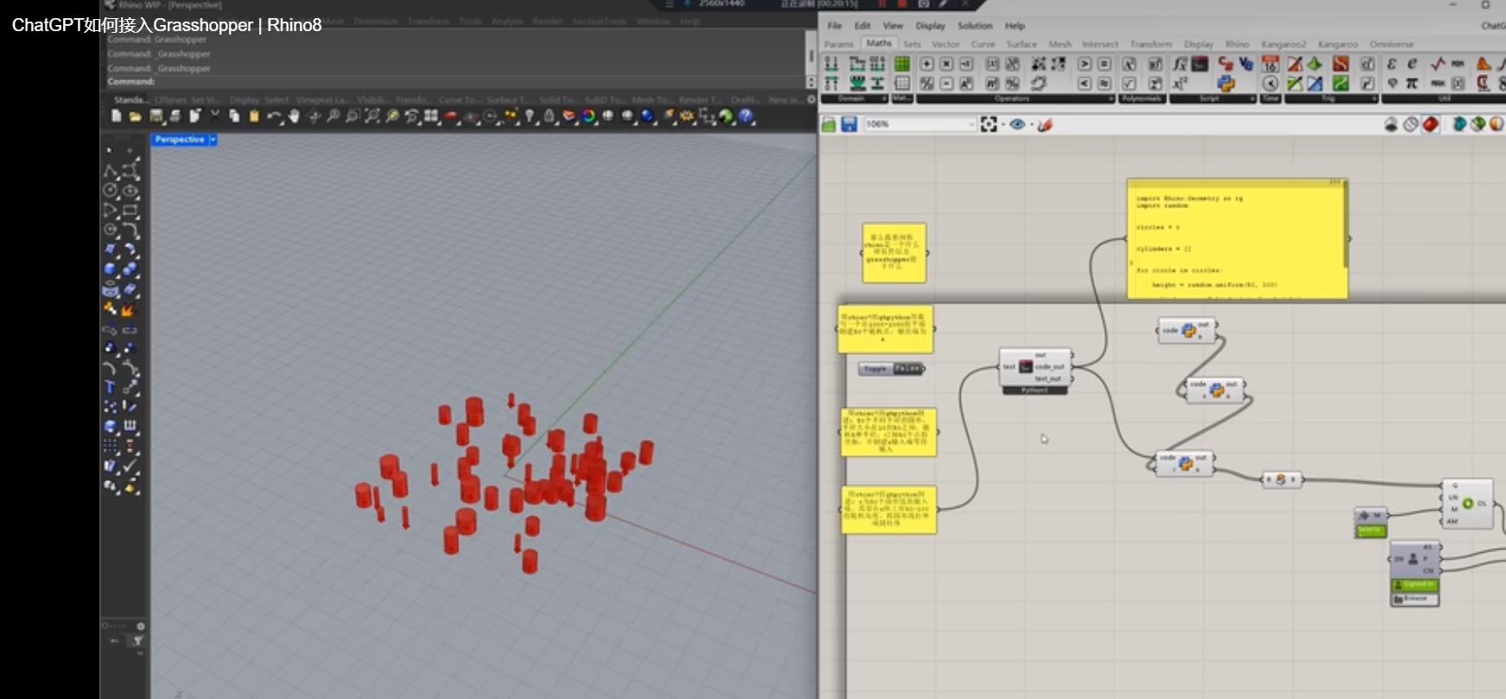
Task: Enable the red shaded preview mode icon
Action: (1431, 124)
